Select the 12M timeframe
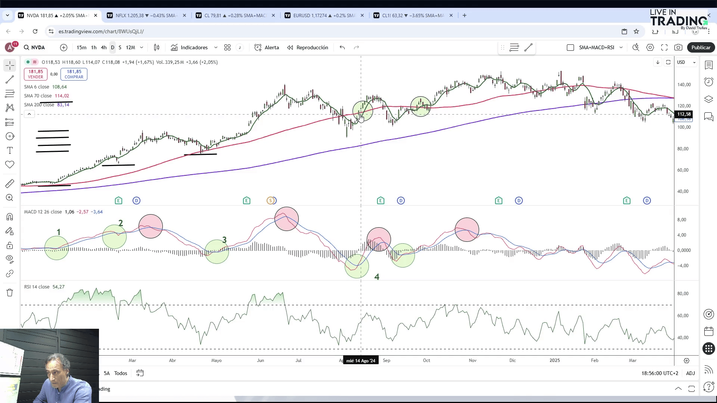This screenshot has height=403, width=717. click(x=130, y=47)
